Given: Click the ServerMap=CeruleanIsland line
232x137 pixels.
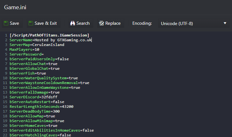Looking at the screenshot, I should [37, 45].
